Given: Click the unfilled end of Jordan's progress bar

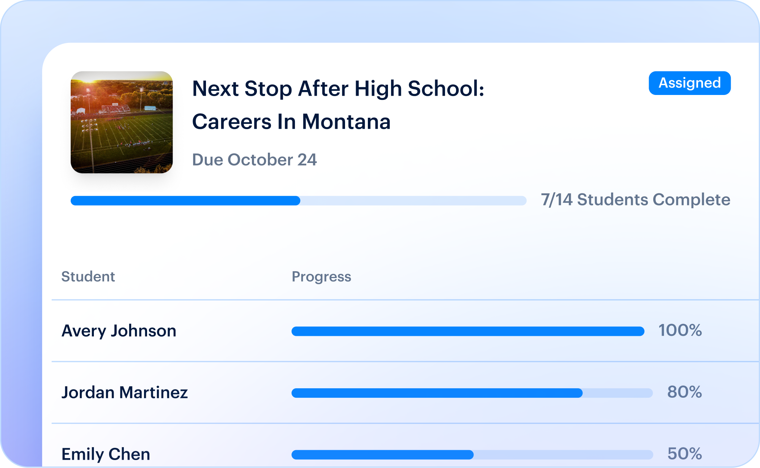Looking at the screenshot, I should tap(618, 393).
